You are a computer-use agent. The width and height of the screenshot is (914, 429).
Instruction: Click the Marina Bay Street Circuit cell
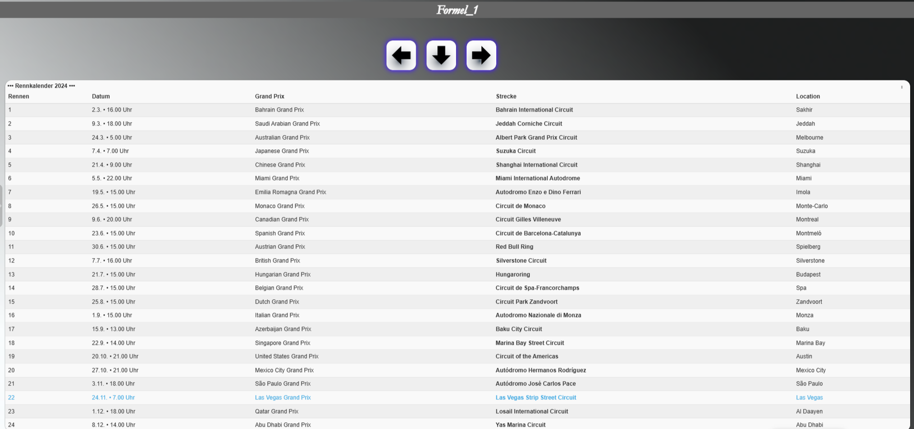click(530, 343)
